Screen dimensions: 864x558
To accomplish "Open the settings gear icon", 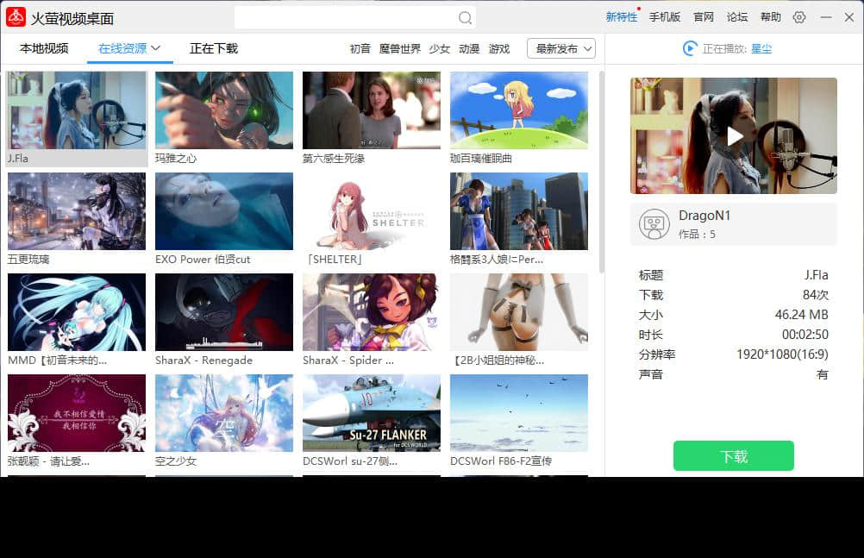I will pyautogui.click(x=799, y=17).
